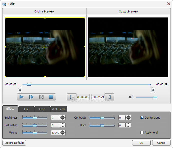Click the yellow crosshair in Original Preview

pos(45,47)
